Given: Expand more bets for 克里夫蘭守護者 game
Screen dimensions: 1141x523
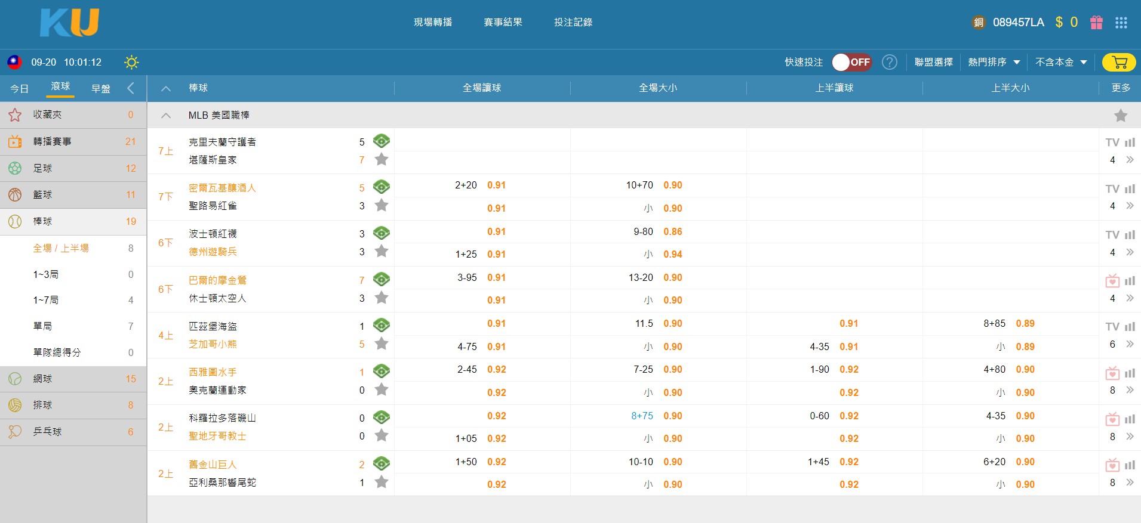Looking at the screenshot, I should [x=1130, y=160].
